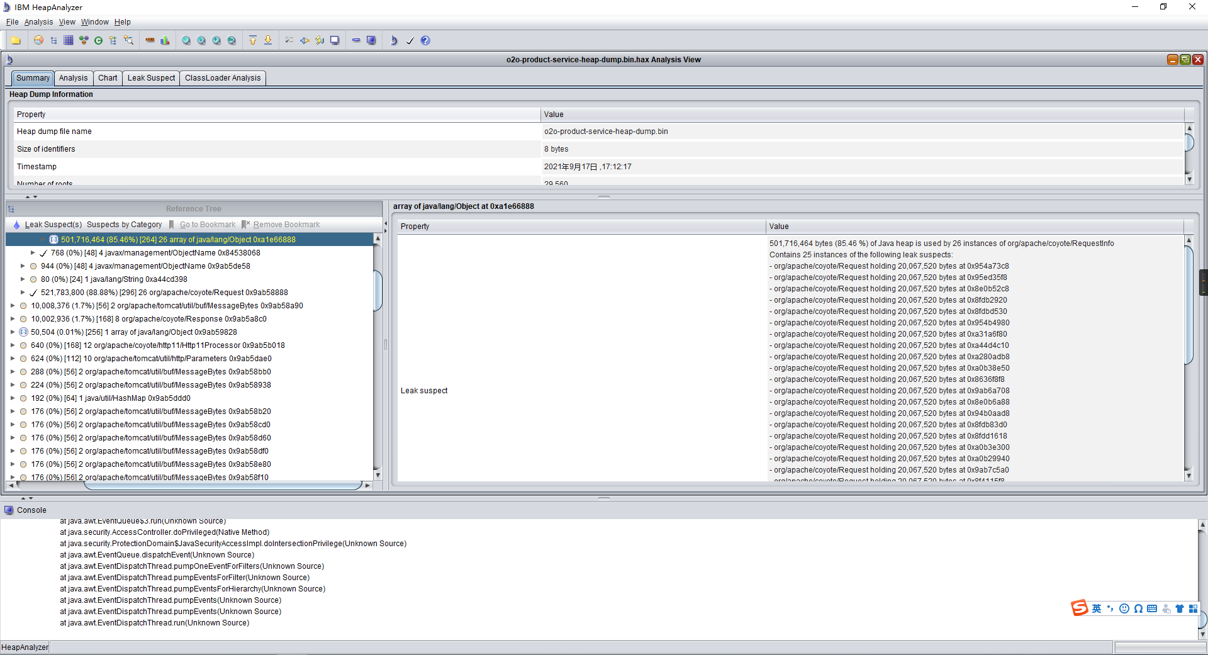This screenshot has height=655, width=1208.
Task: Switch to the Analysis tab
Action: click(x=73, y=78)
